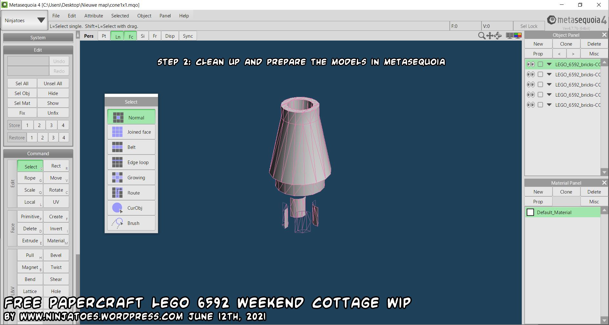Activate the Brush selection mode

click(131, 223)
